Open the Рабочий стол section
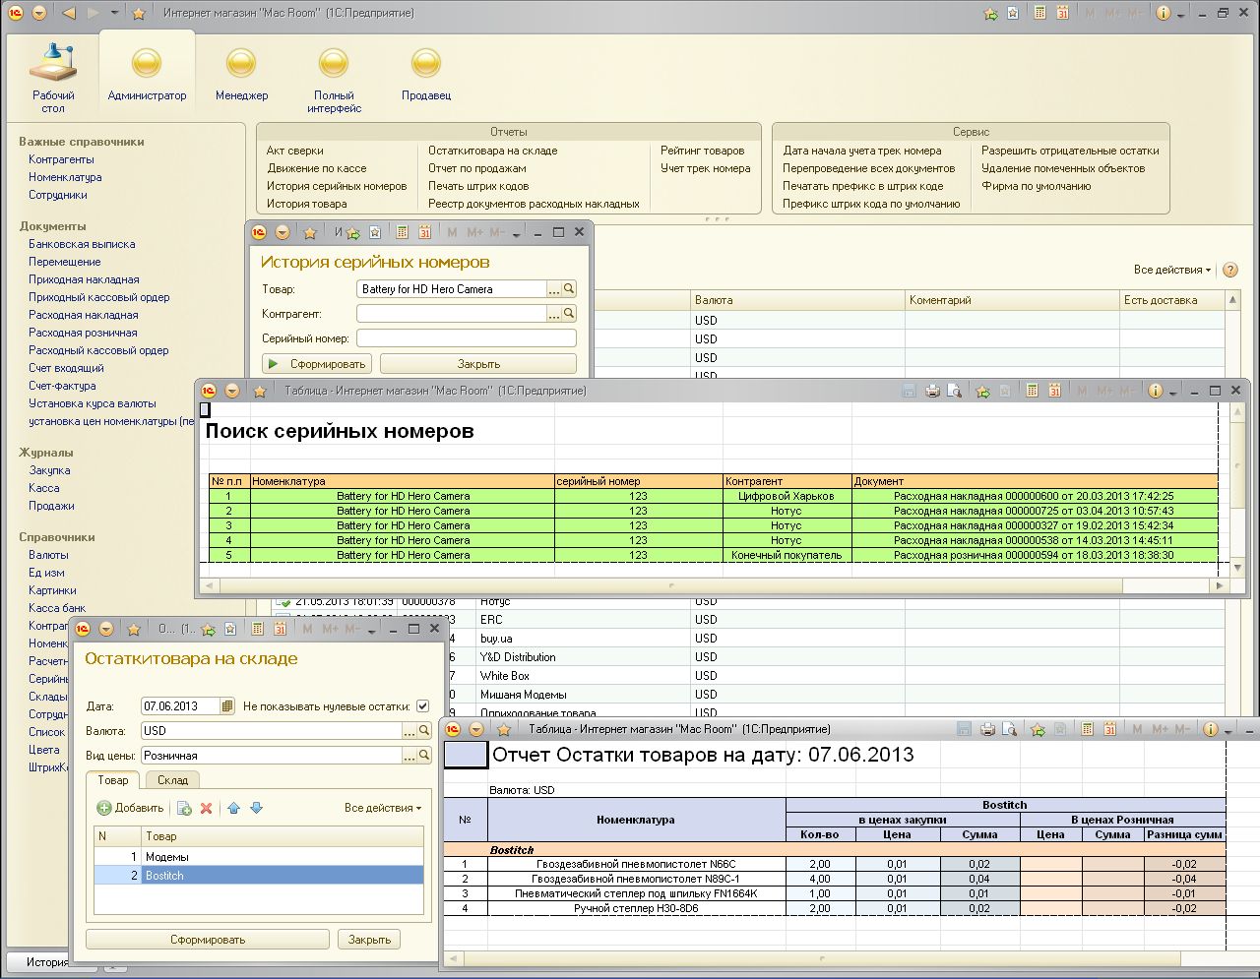This screenshot has height=979, width=1260. click(x=53, y=77)
